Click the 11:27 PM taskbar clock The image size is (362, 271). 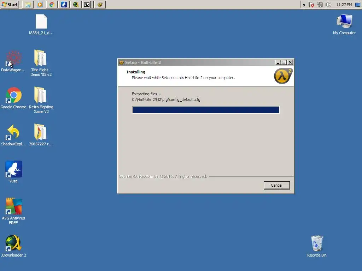(344, 5)
